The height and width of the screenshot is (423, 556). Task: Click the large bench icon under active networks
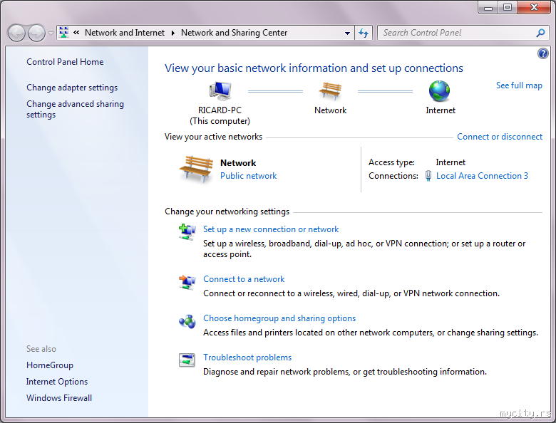pos(196,169)
